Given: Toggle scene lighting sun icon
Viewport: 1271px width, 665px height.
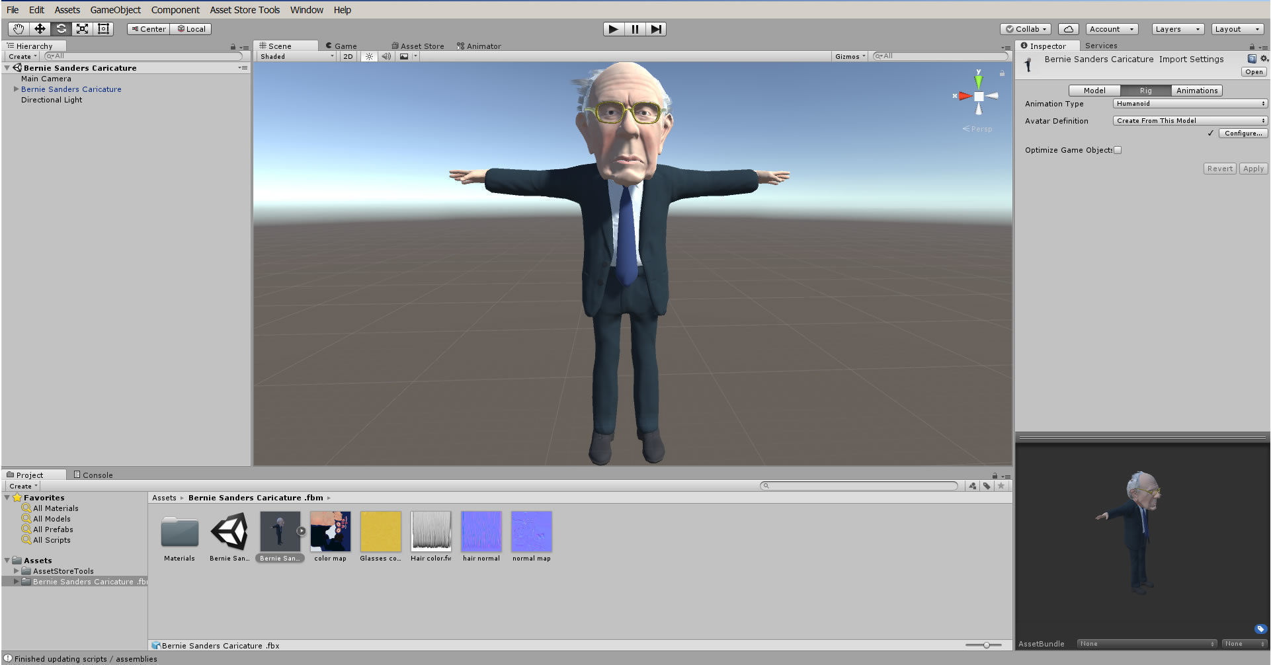Looking at the screenshot, I should (369, 57).
